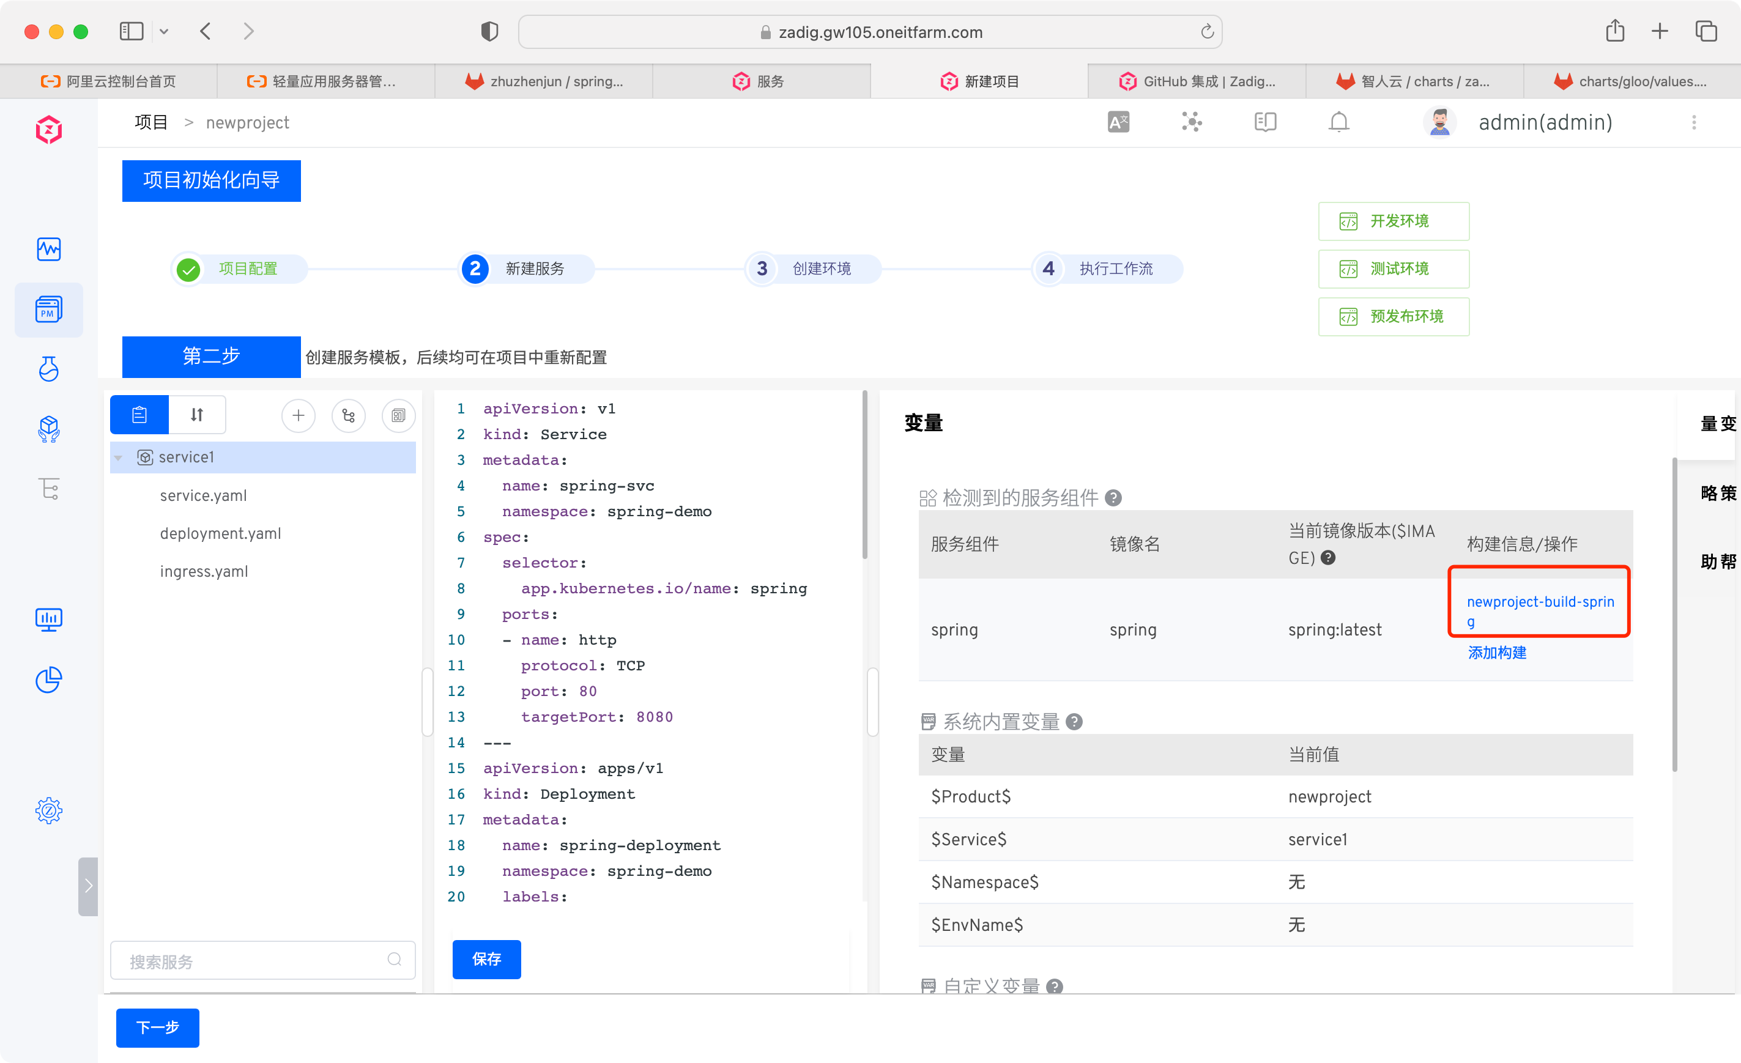
Task: Show Safari tab overview
Action: (x=1706, y=31)
